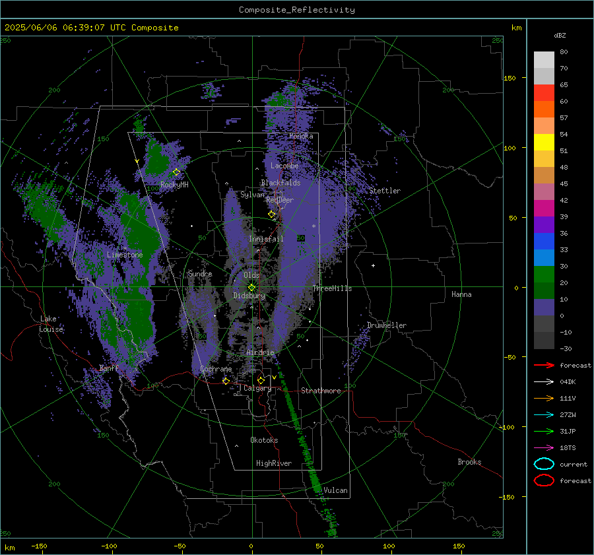The image size is (594, 555).
Task: Click the HighRiver label
Action: pos(274,463)
